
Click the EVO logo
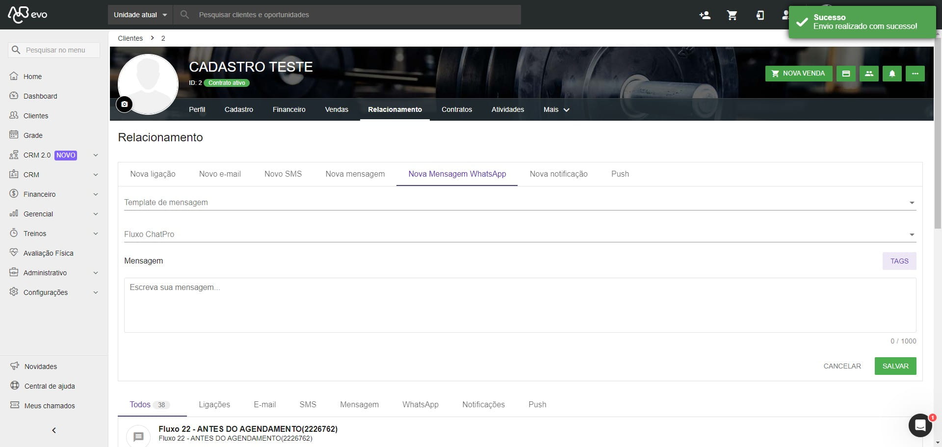(x=28, y=14)
